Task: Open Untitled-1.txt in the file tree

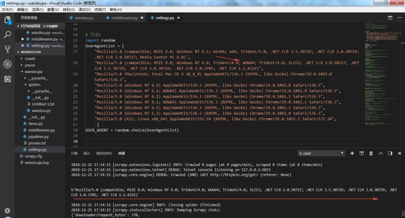Action: point(40,104)
